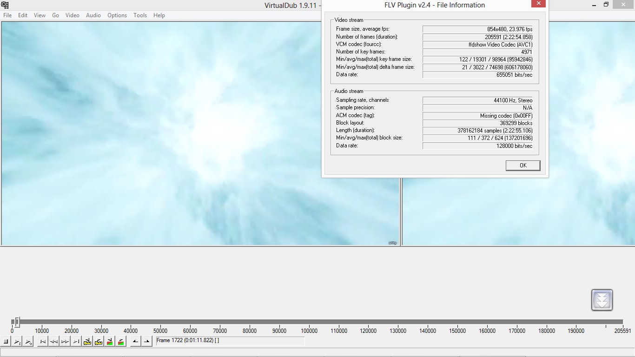Jump to the start of video
This screenshot has height=357, width=635.
(x=43, y=342)
